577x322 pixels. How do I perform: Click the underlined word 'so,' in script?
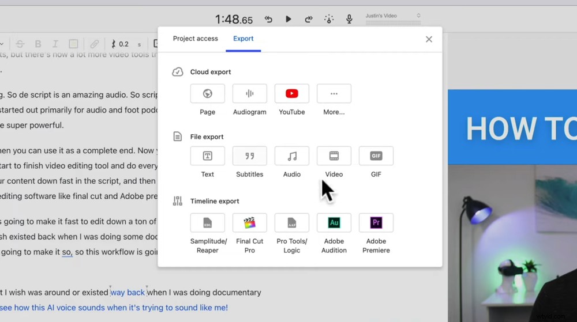click(x=67, y=252)
